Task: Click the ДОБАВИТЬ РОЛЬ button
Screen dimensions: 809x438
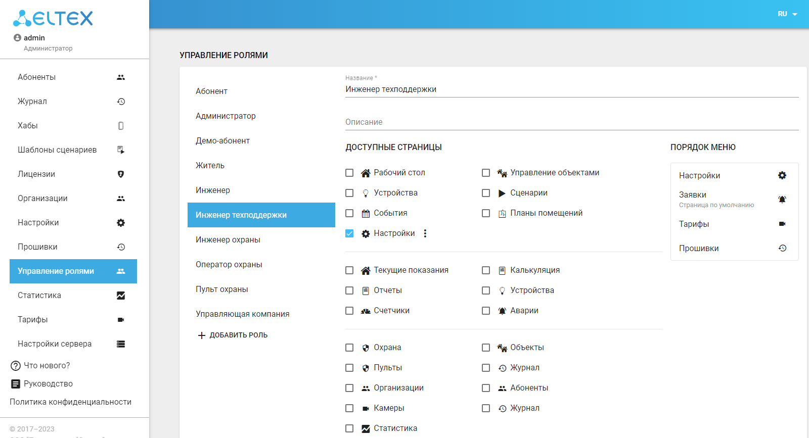Action: tap(233, 335)
